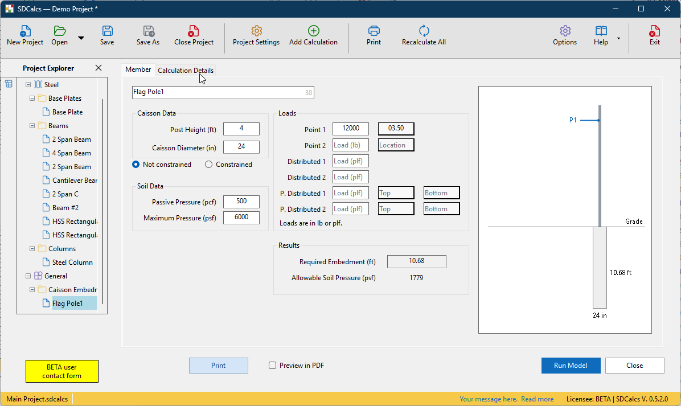
Task: Edit the Caisson Diameter field
Action: [x=241, y=147]
